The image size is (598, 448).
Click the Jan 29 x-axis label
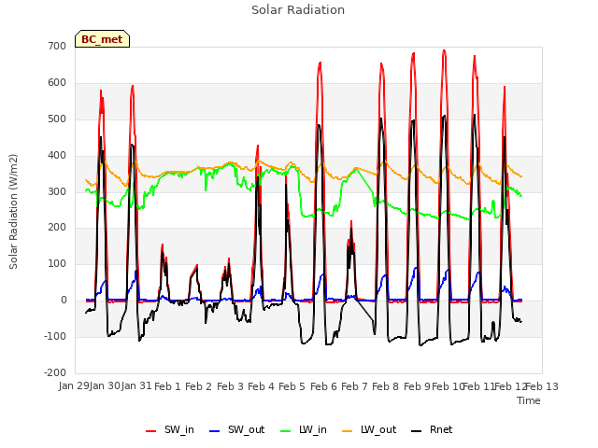click(x=74, y=385)
